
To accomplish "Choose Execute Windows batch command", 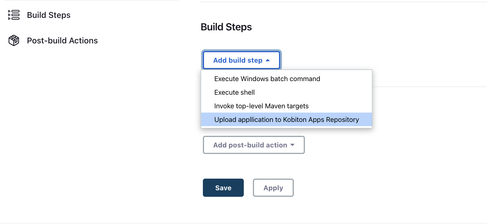I will click(267, 79).
